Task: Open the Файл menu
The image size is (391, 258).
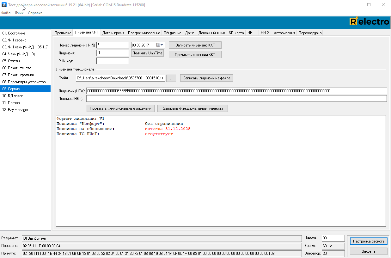Action: [x=6, y=13]
